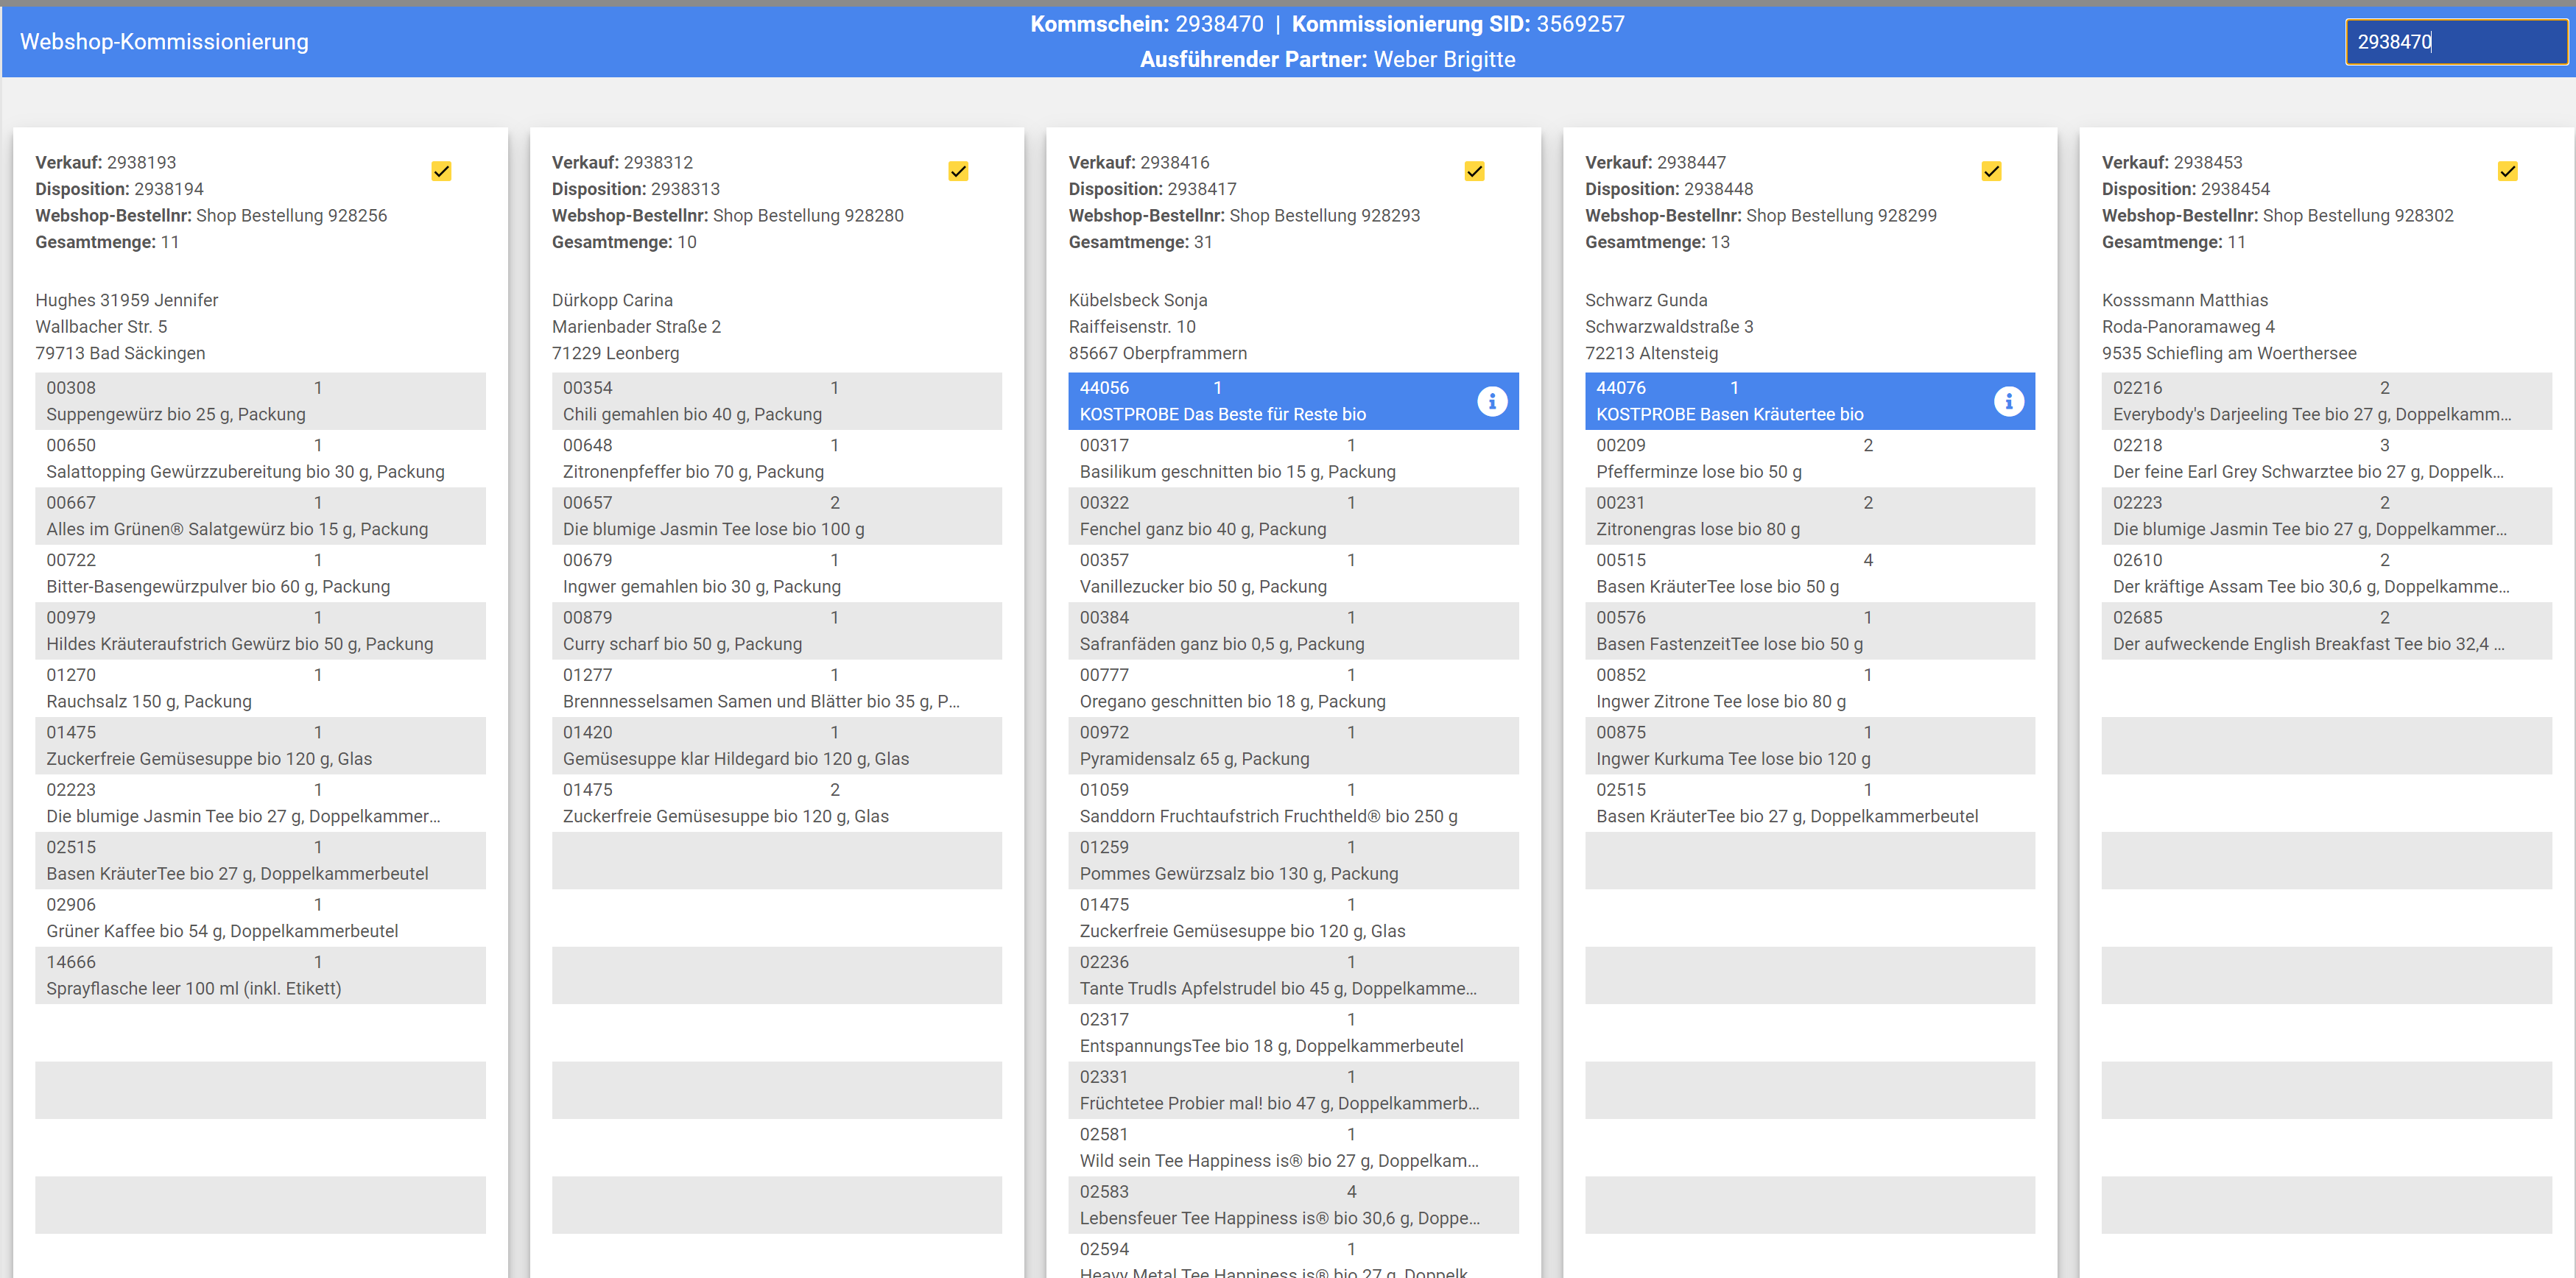The height and width of the screenshot is (1278, 2576).
Task: Toggle checkbox for Verkauf 2938416
Action: click(1474, 171)
